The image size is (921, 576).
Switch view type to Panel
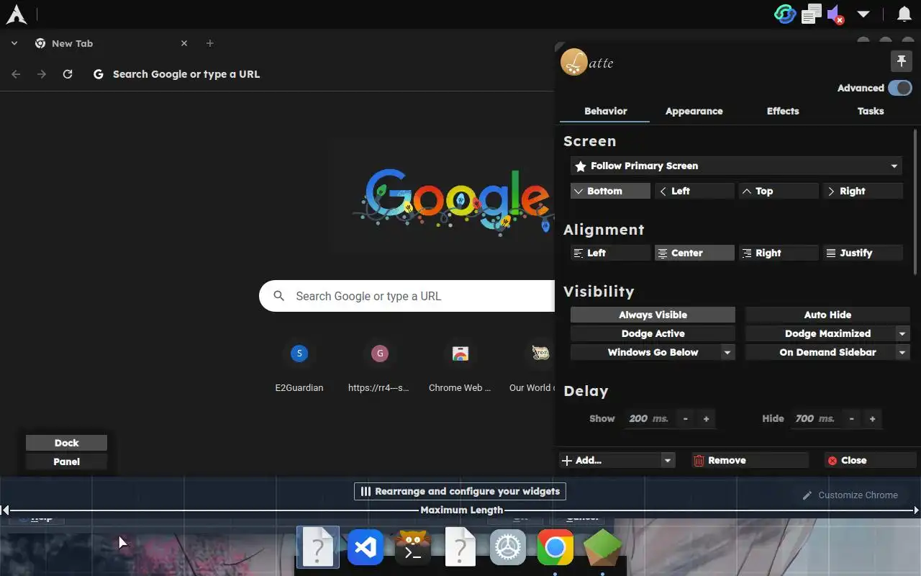point(66,462)
